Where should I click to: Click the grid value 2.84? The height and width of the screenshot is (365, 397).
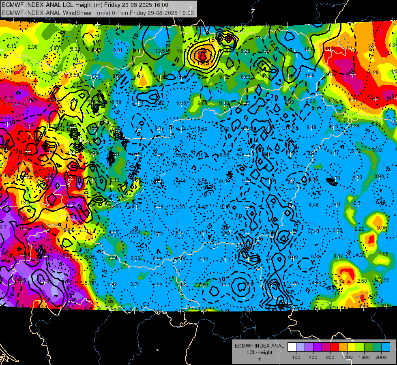click(x=157, y=311)
